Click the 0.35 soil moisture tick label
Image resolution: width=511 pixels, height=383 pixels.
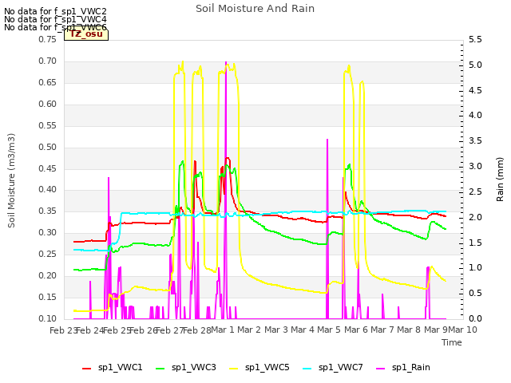point(48,211)
